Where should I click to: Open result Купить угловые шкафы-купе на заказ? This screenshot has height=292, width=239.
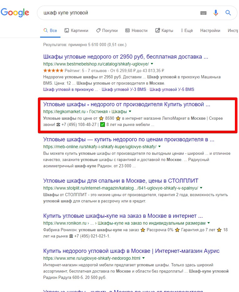123,216
